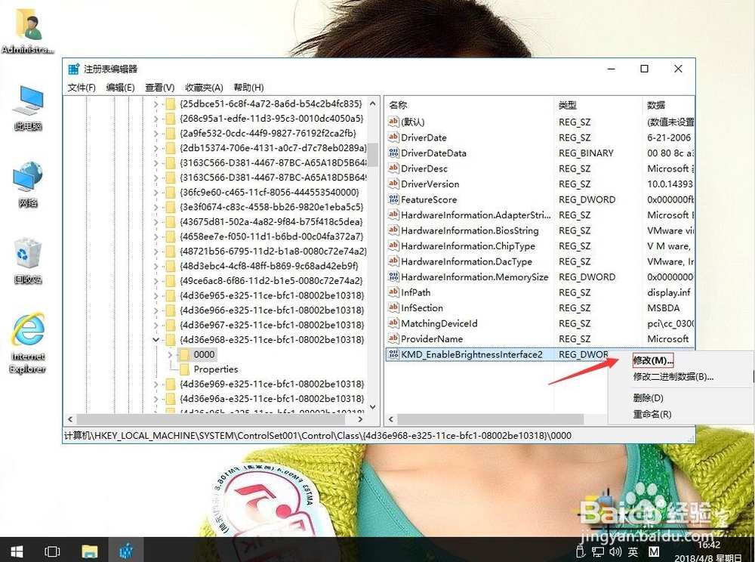Select the DriverVersion value row
Viewport: 755px width, 562px height.
[x=541, y=184]
